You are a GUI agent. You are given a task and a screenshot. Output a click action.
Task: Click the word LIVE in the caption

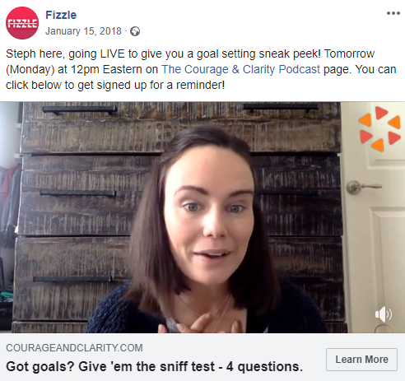tap(113, 53)
